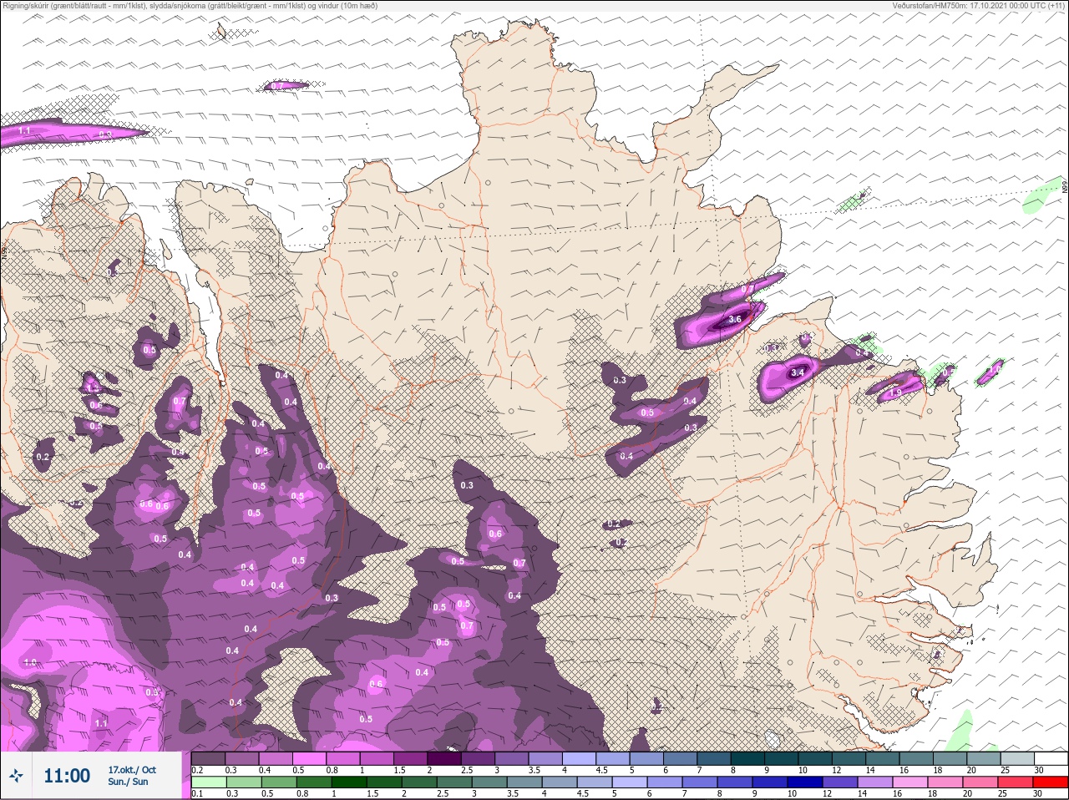The width and height of the screenshot is (1069, 800).
Task: Click the dark teal upper-row swatch starting at 10
Action: coord(815,758)
